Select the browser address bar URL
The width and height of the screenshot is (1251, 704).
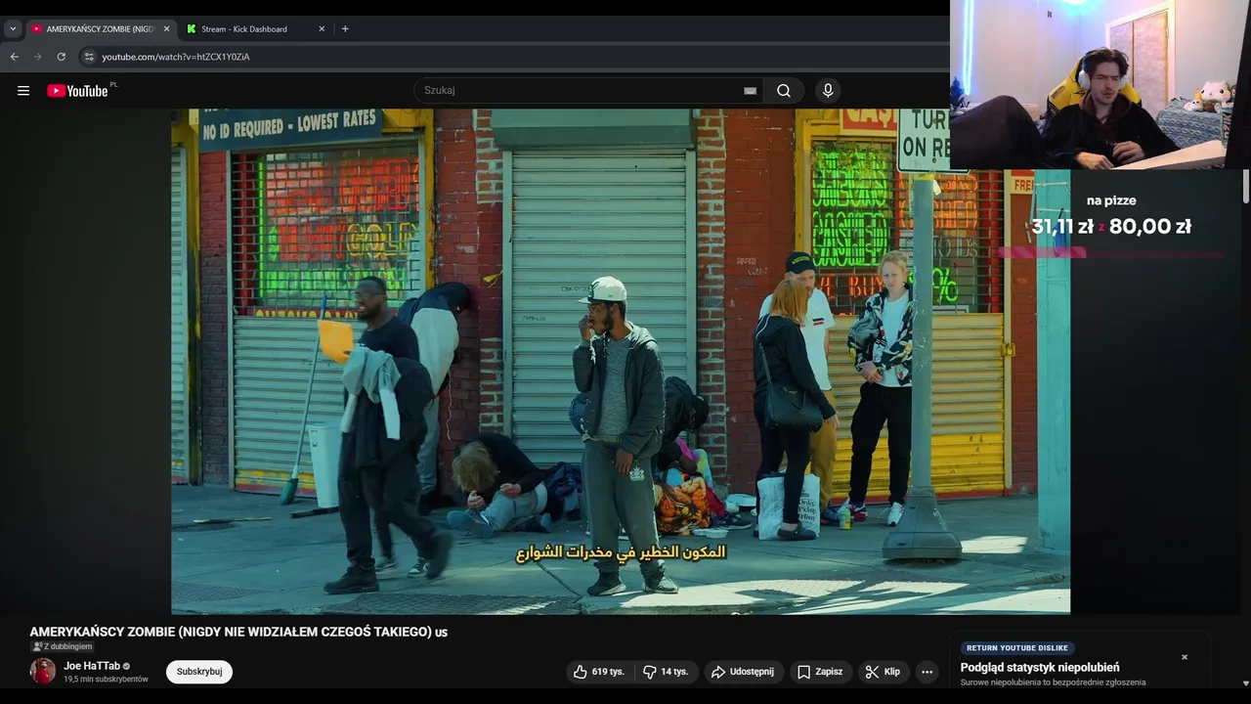click(x=176, y=57)
